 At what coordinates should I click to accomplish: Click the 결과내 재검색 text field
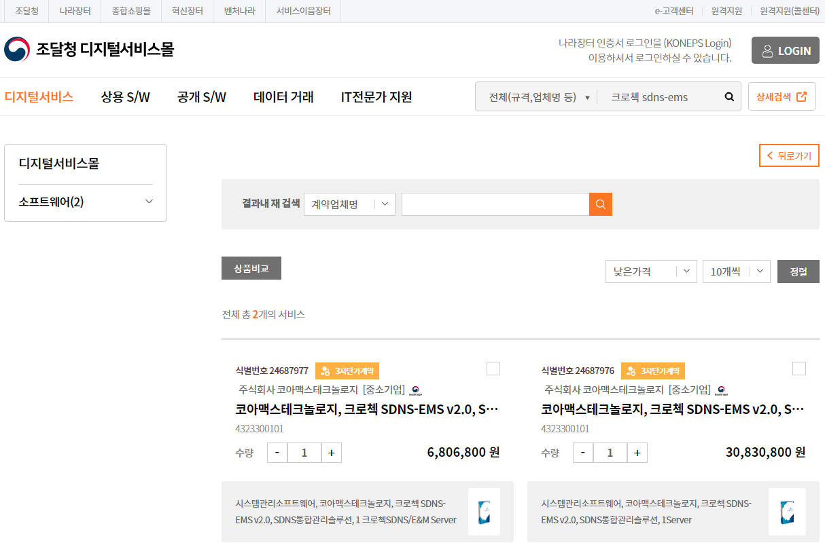click(x=495, y=204)
